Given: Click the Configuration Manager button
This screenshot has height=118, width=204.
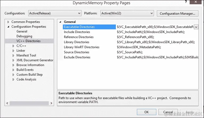Looking at the screenshot, I should 177,14.
